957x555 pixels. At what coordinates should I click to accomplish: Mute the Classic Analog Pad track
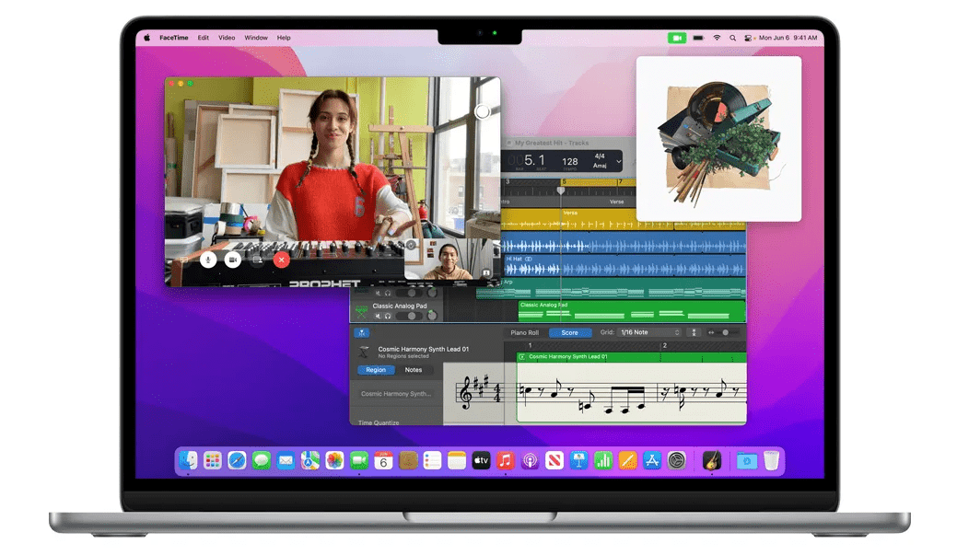click(x=378, y=316)
